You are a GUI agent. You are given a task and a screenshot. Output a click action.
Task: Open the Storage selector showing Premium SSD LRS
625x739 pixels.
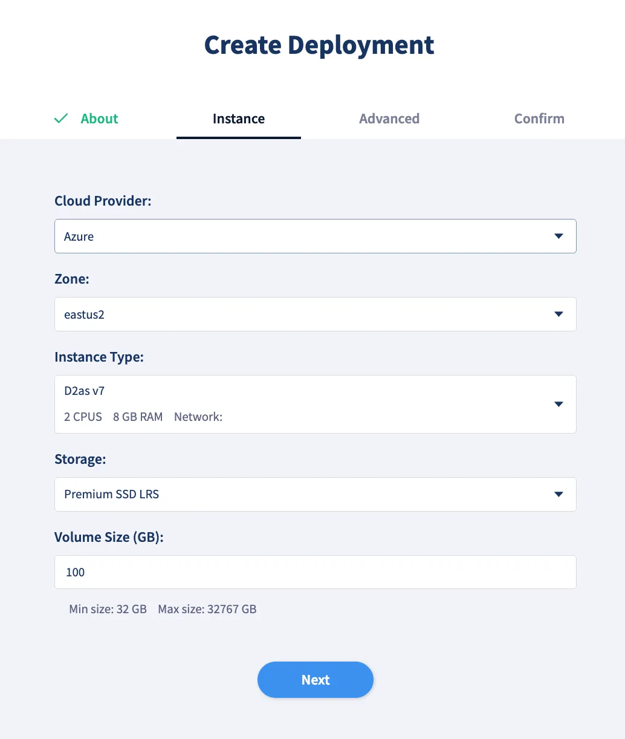pyautogui.click(x=316, y=494)
